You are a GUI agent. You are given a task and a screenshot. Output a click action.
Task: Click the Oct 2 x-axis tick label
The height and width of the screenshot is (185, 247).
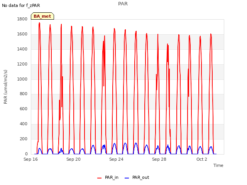[201, 159]
